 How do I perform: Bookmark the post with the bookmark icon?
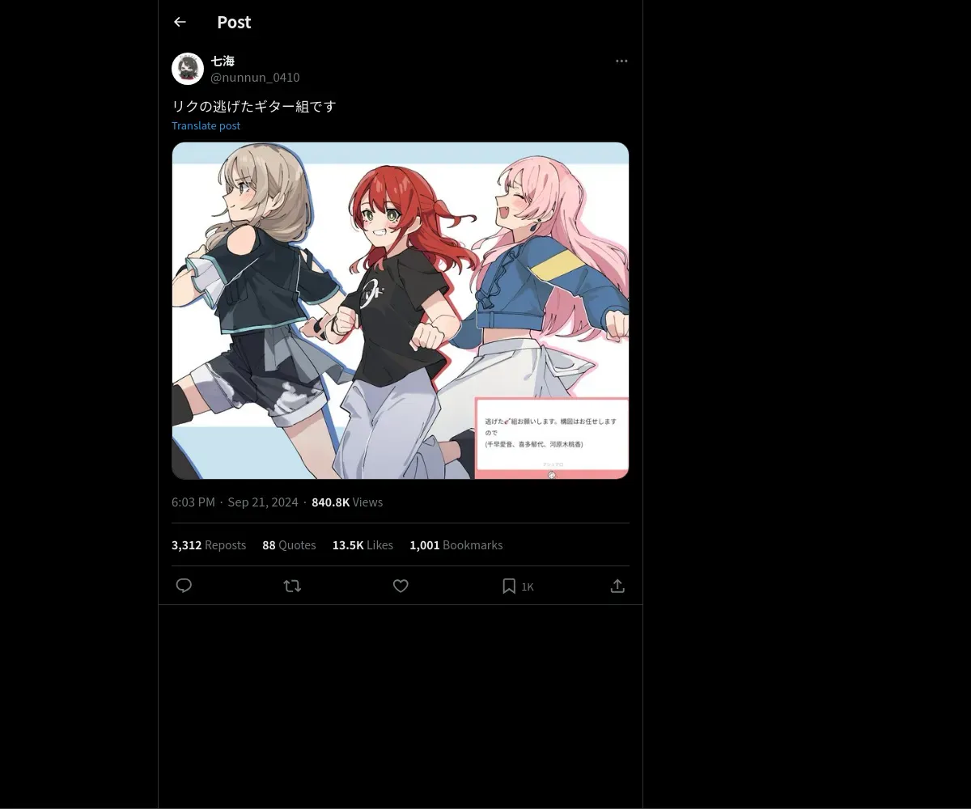click(509, 586)
